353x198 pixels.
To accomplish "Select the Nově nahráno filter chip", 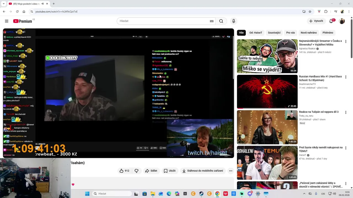I will pos(309,33).
